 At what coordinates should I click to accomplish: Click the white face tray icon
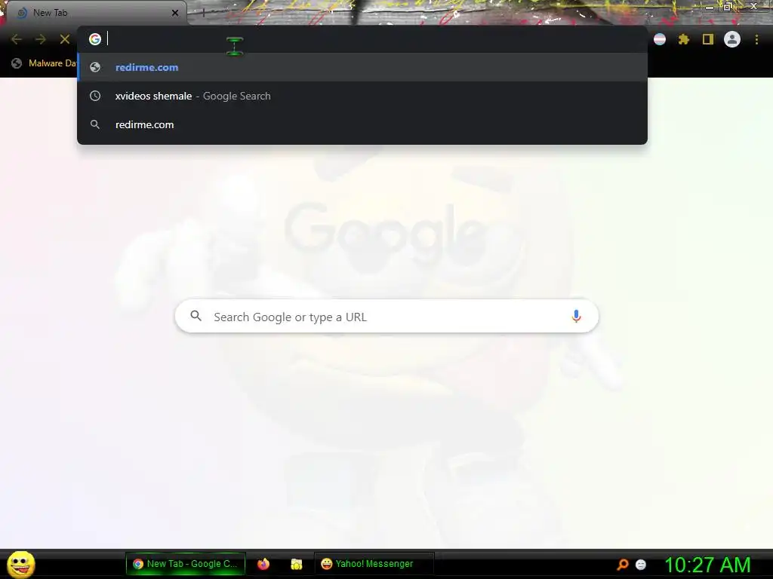[x=641, y=564]
